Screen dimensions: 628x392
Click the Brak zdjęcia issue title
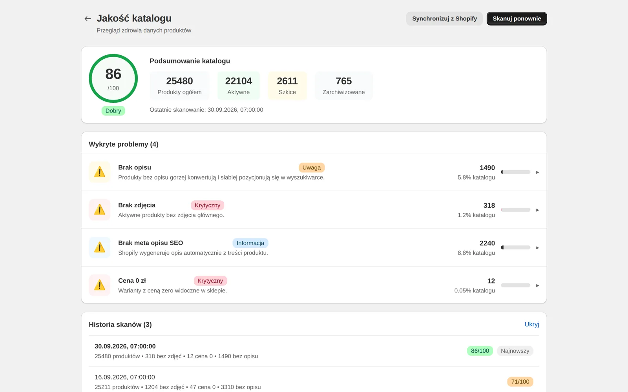click(x=137, y=205)
